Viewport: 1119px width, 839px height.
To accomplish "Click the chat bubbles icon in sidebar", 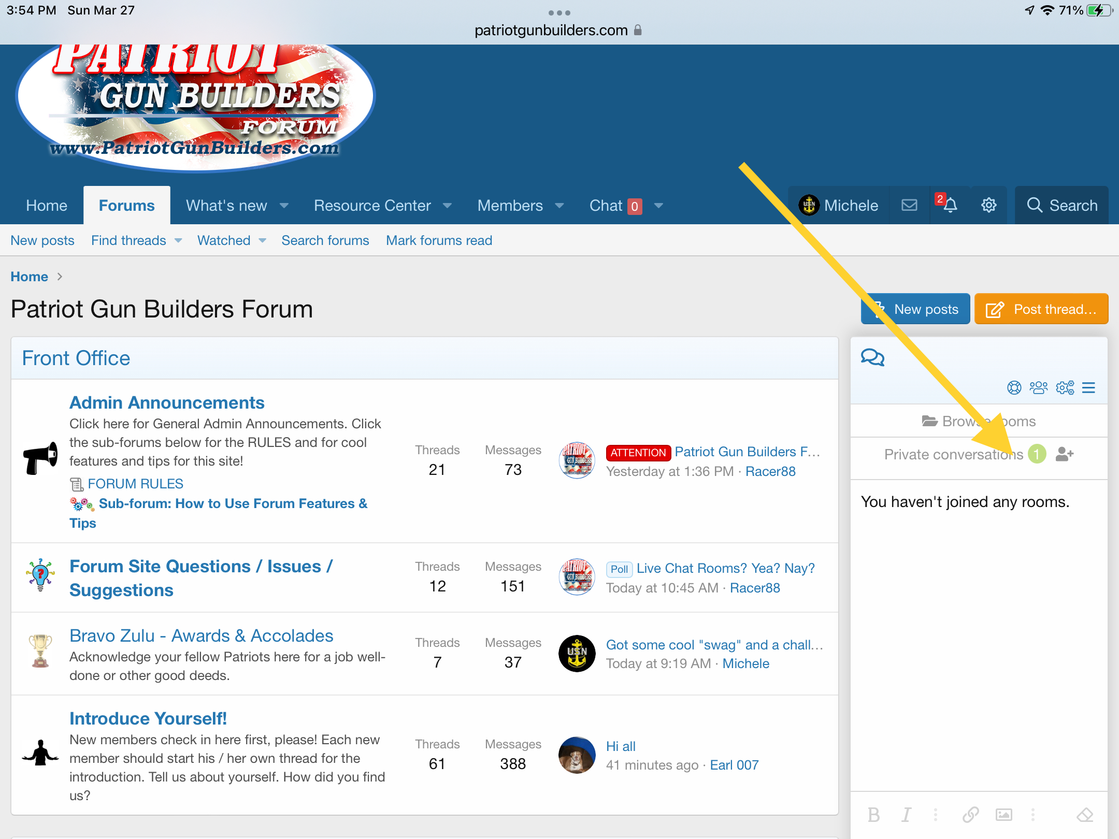I will [872, 357].
